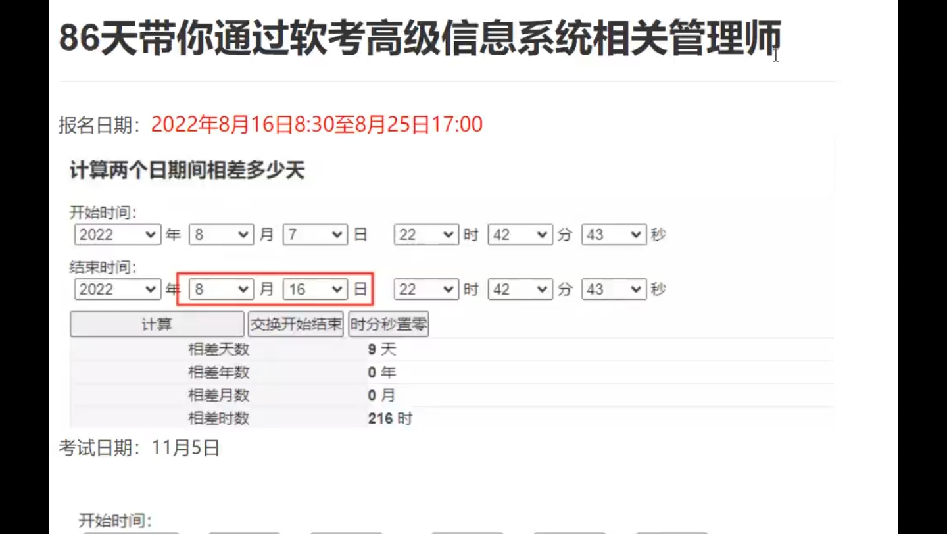947x534 pixels.
Task: Click the 时分秒置零 reset button
Action: [388, 324]
